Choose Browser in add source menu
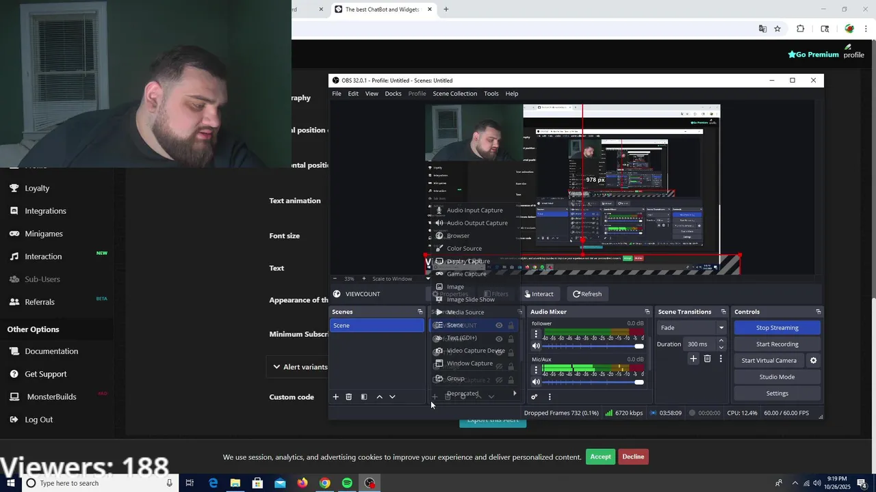The image size is (876, 492). pyautogui.click(x=458, y=236)
